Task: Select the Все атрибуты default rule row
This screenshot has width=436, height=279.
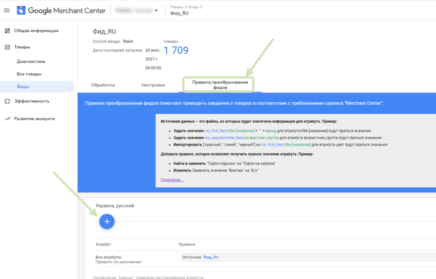Action: (264, 259)
